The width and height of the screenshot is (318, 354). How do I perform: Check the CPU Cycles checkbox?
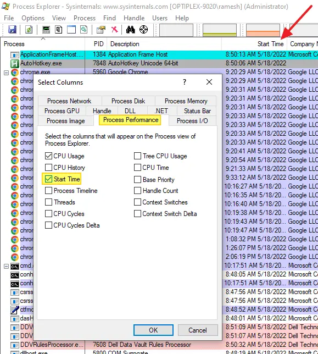point(48,214)
